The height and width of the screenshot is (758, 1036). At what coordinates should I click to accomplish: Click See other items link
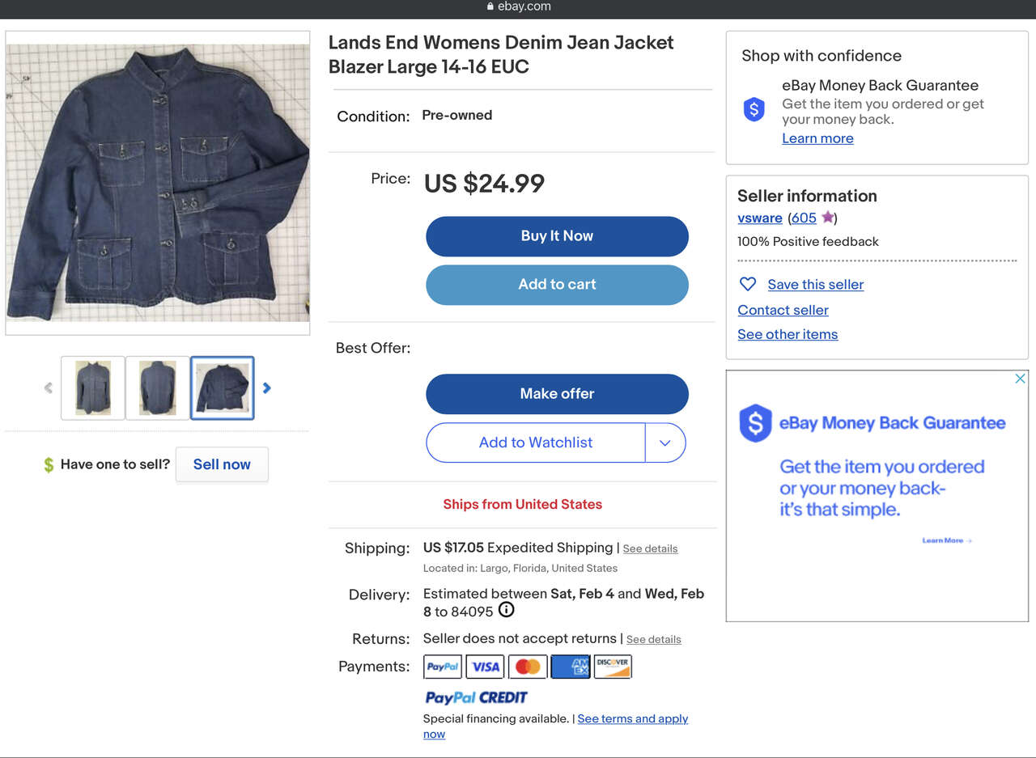pos(788,334)
